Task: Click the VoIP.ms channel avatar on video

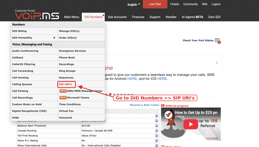Action: click(x=169, y=115)
